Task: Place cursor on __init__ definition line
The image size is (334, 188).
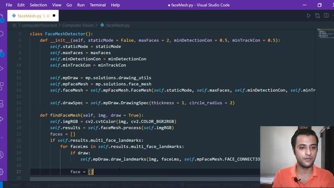Action: click(x=160, y=40)
